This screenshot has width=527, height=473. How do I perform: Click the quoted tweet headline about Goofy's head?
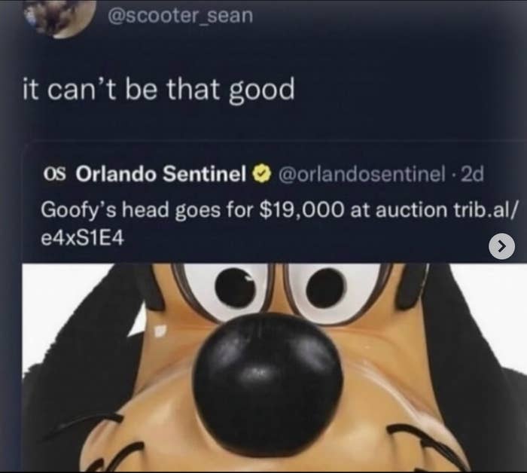click(278, 224)
